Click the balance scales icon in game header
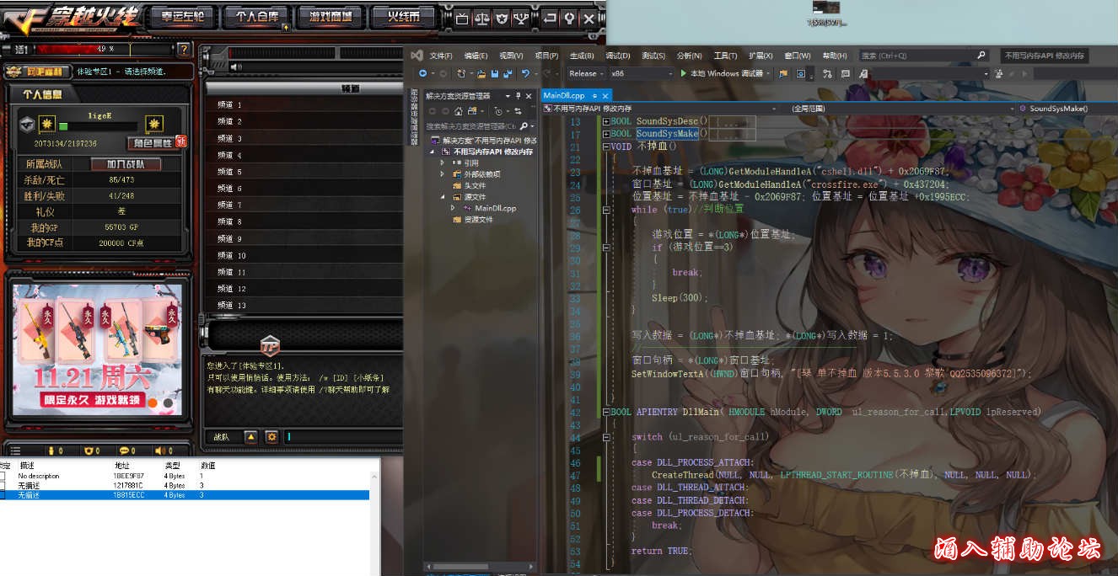Image resolution: width=1118 pixels, height=576 pixels. point(481,18)
